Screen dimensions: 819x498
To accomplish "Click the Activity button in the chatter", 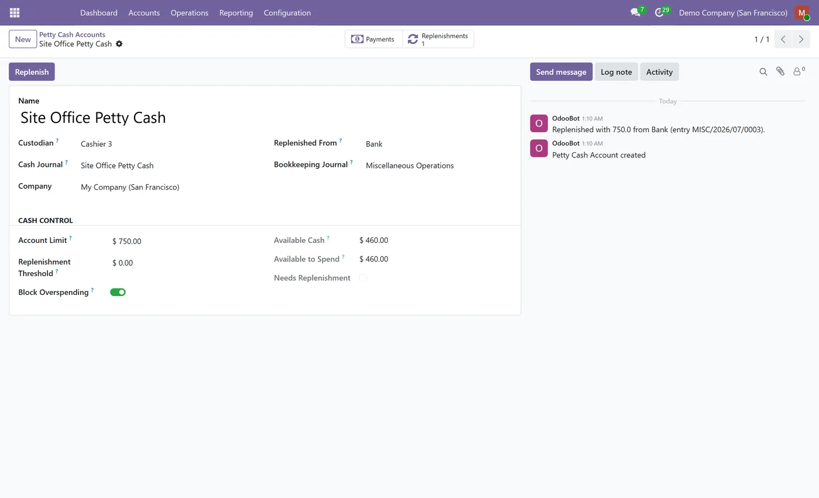I will pos(659,72).
